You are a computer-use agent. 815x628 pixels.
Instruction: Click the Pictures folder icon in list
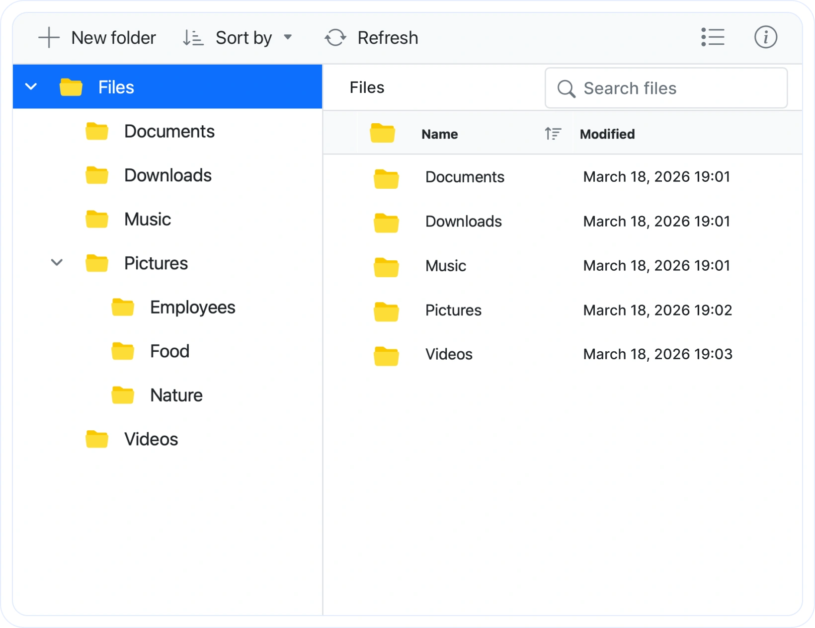(x=386, y=312)
